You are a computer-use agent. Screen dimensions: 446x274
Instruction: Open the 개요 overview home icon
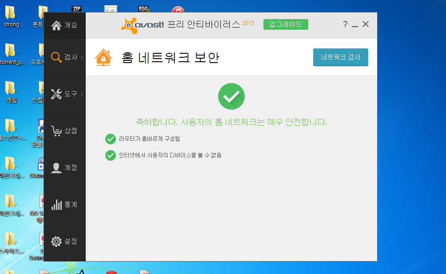point(56,25)
